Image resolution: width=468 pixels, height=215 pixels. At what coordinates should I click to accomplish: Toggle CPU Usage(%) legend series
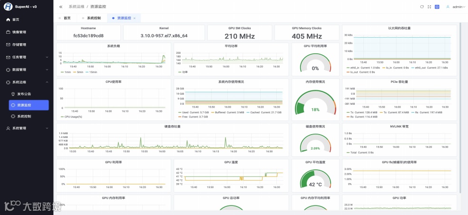[x=71, y=117]
